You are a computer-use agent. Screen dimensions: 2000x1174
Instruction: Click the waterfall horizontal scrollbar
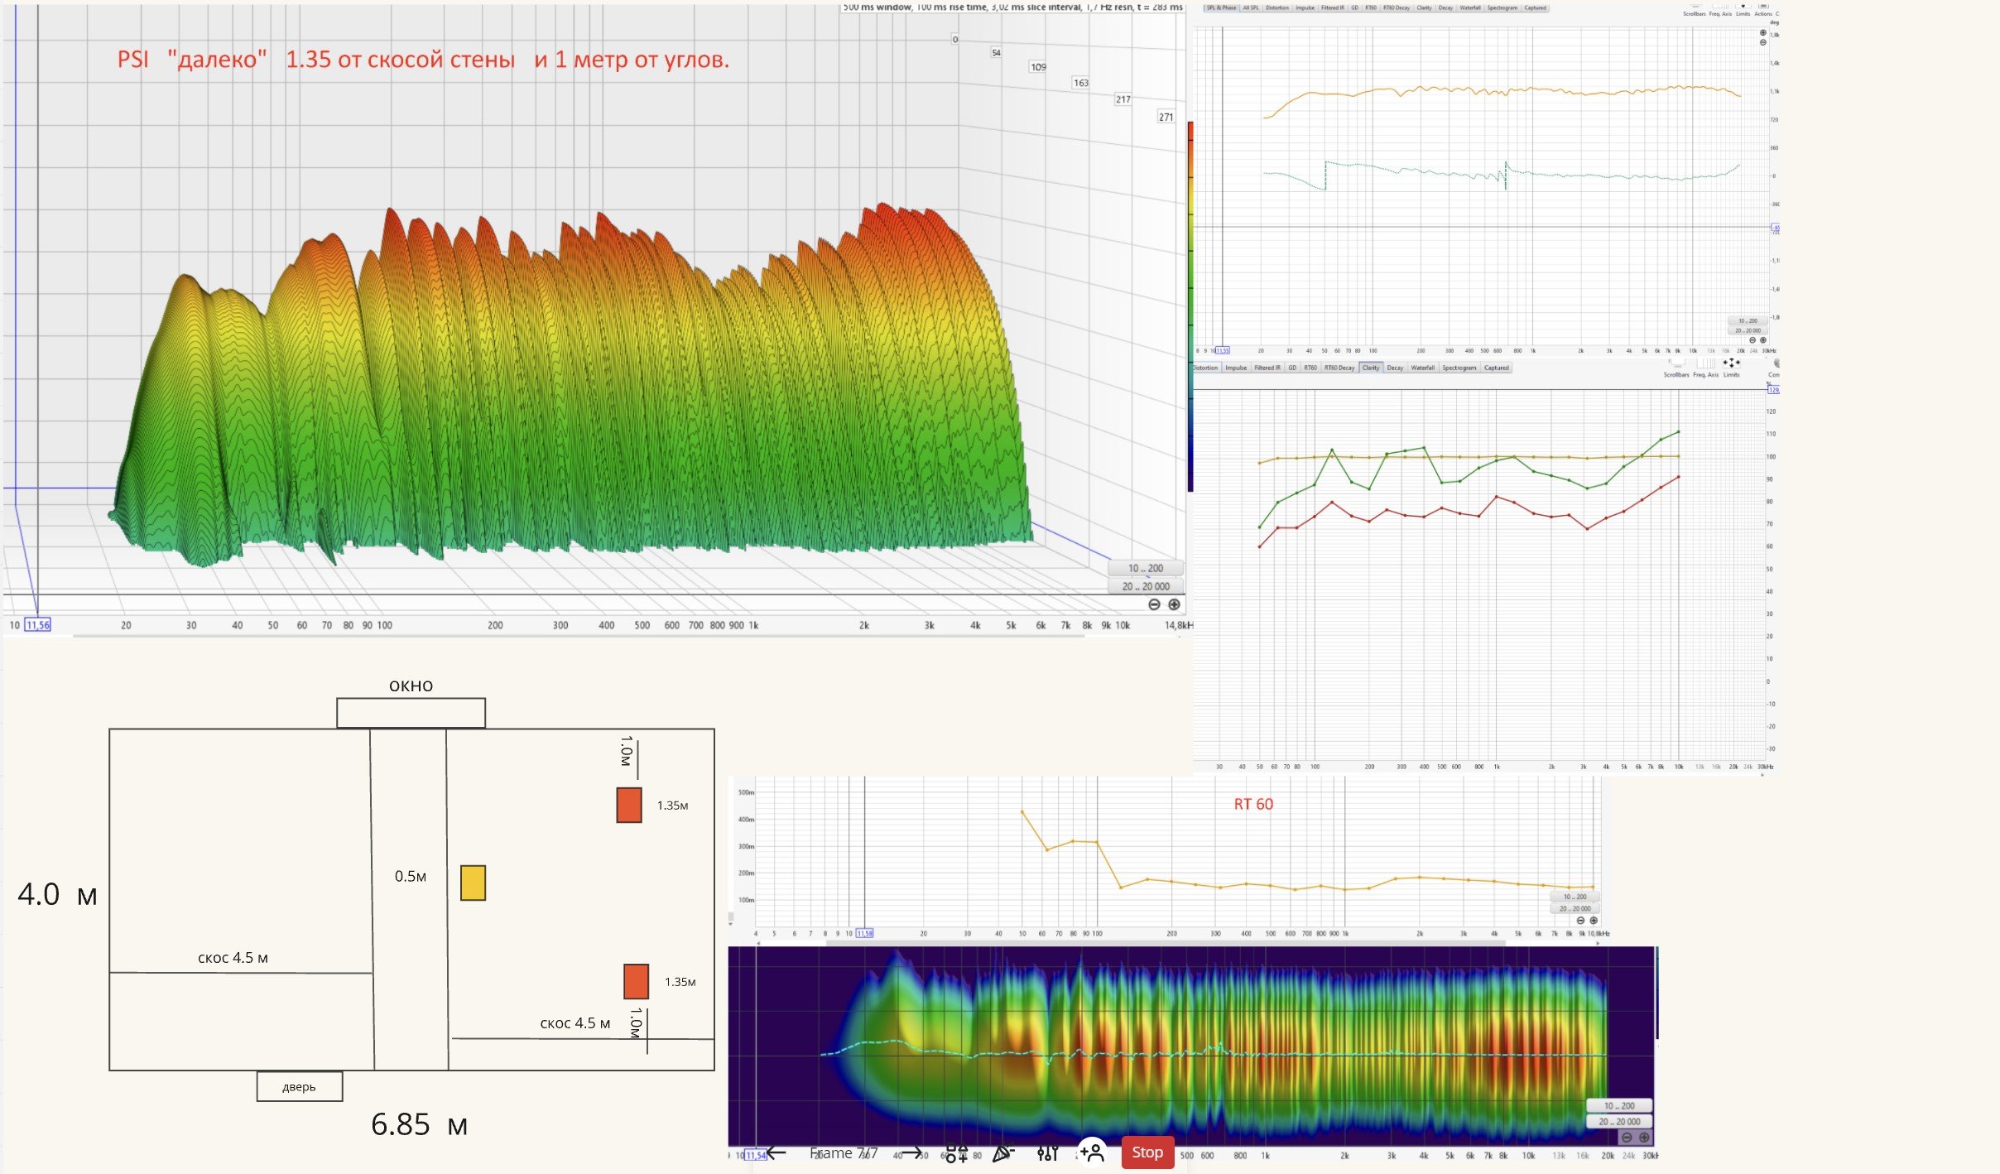point(579,636)
